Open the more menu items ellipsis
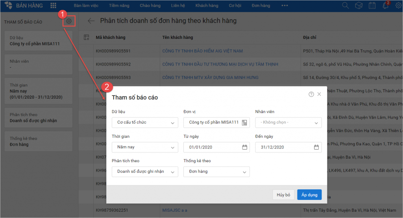 coord(285,5)
